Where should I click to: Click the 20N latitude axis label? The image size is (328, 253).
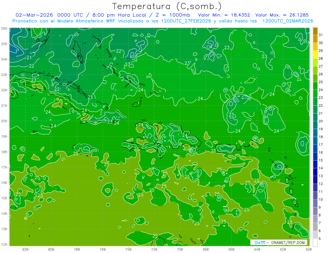[x=4, y=121]
